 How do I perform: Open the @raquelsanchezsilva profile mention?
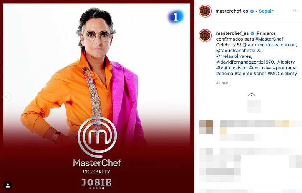click(x=239, y=51)
